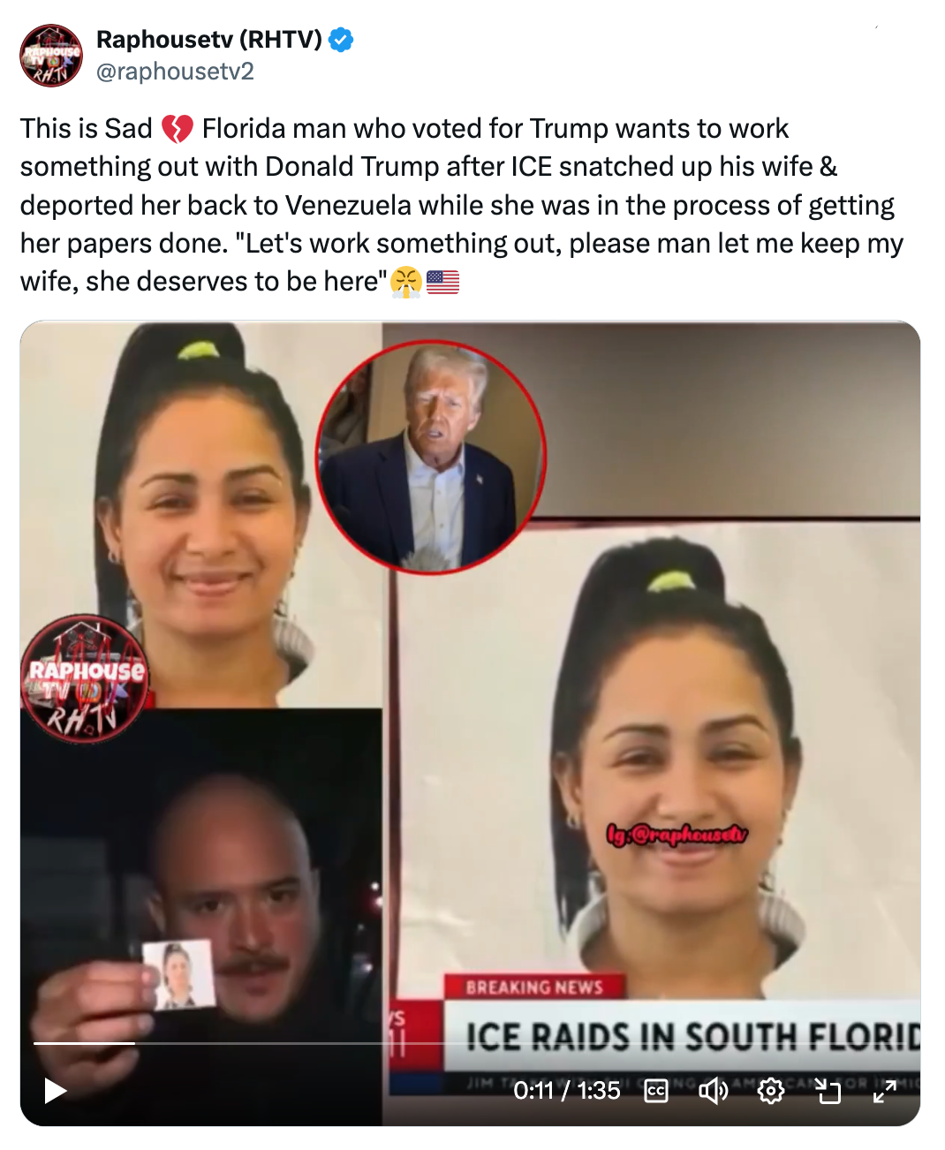Open the Raphousetv (RHTV) display name
This screenshot has width=945, height=1150.
[208, 39]
